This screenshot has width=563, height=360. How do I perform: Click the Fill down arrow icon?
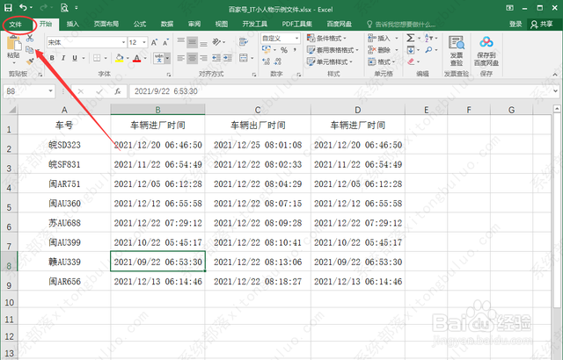point(411,50)
